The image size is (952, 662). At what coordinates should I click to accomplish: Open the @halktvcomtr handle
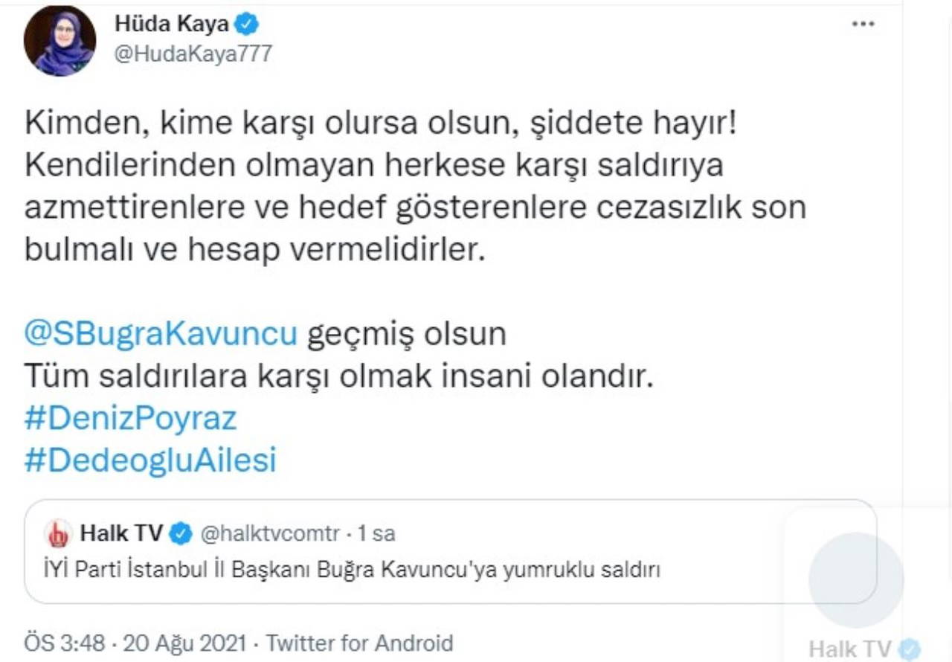point(271,533)
